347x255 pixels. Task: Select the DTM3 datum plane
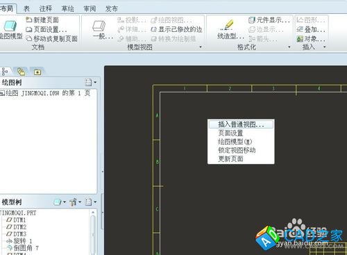point(16,234)
